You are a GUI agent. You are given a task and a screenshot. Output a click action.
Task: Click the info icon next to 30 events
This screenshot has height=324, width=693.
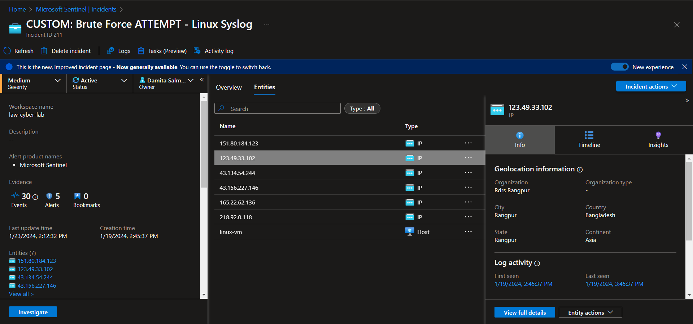35,197
